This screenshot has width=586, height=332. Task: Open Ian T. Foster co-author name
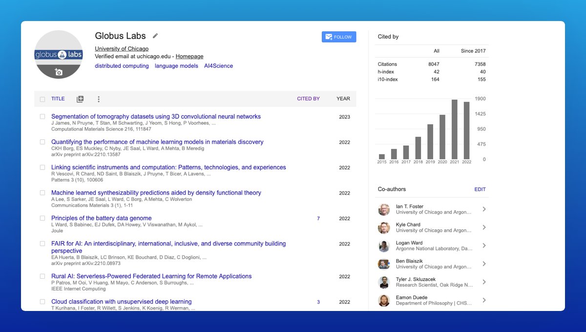tap(410, 206)
